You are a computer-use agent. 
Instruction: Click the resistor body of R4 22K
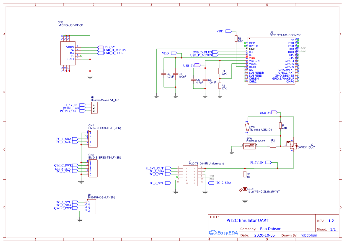click(220, 71)
